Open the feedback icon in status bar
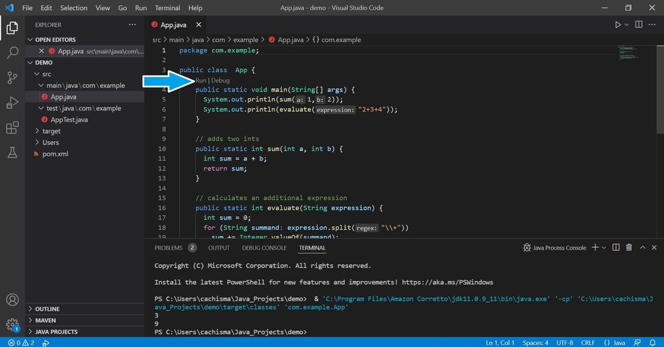 [x=637, y=342]
